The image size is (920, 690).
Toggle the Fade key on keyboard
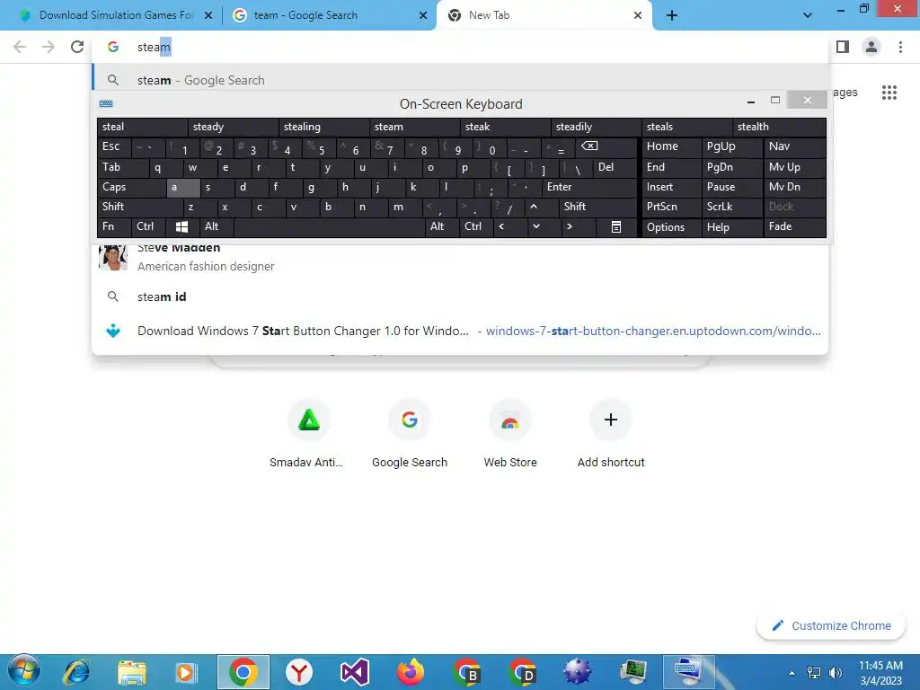pos(794,226)
